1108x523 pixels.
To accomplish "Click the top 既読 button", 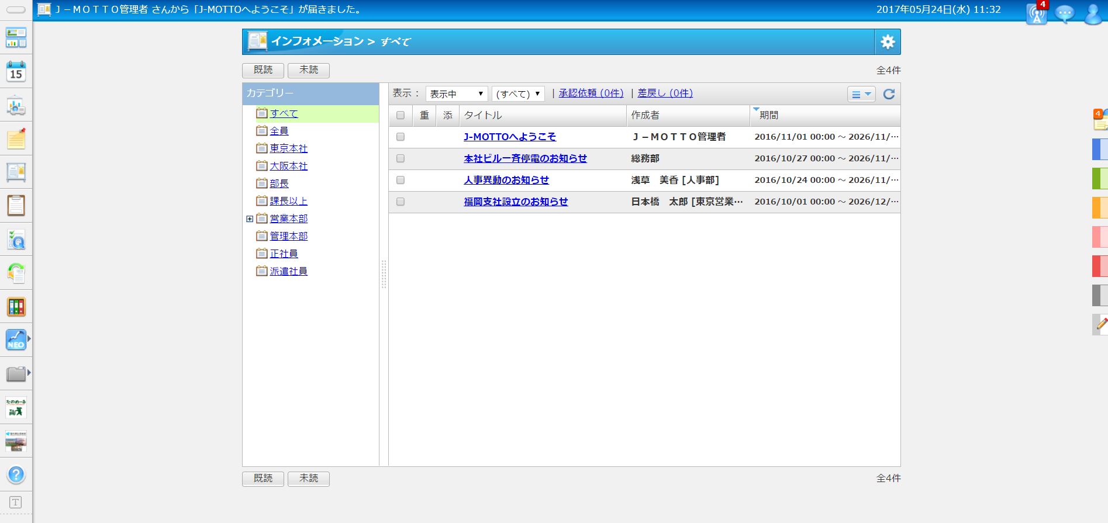I will 263,70.
